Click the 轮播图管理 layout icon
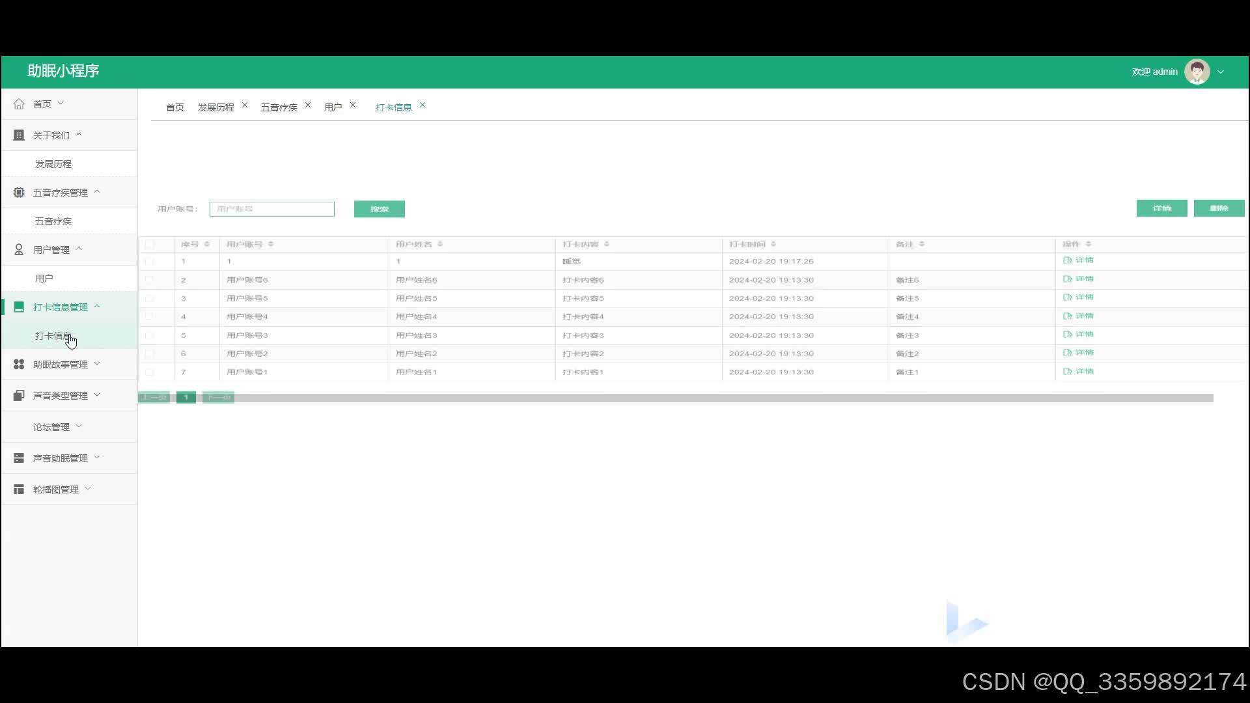The width and height of the screenshot is (1250, 703). 19,489
